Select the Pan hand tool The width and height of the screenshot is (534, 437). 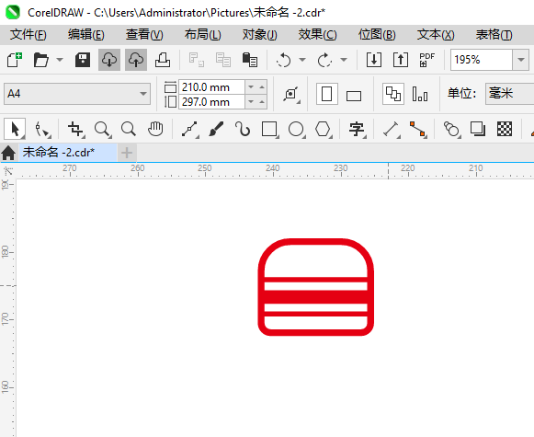155,129
